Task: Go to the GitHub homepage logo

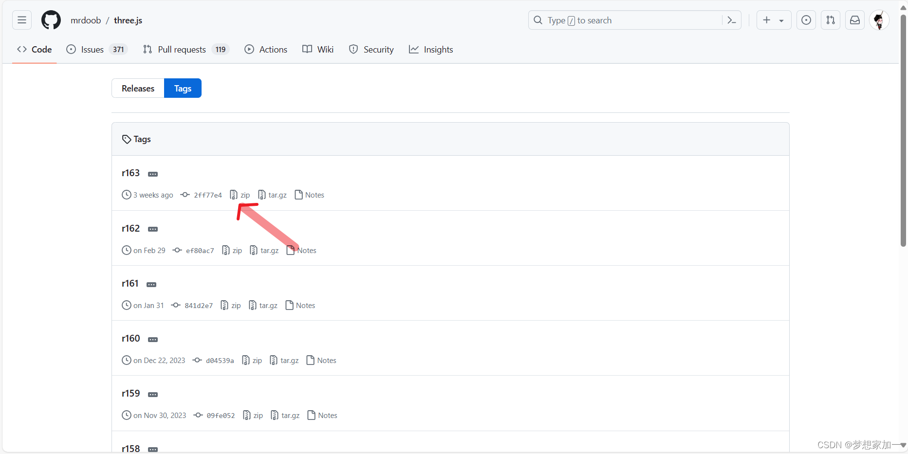Action: click(x=51, y=20)
